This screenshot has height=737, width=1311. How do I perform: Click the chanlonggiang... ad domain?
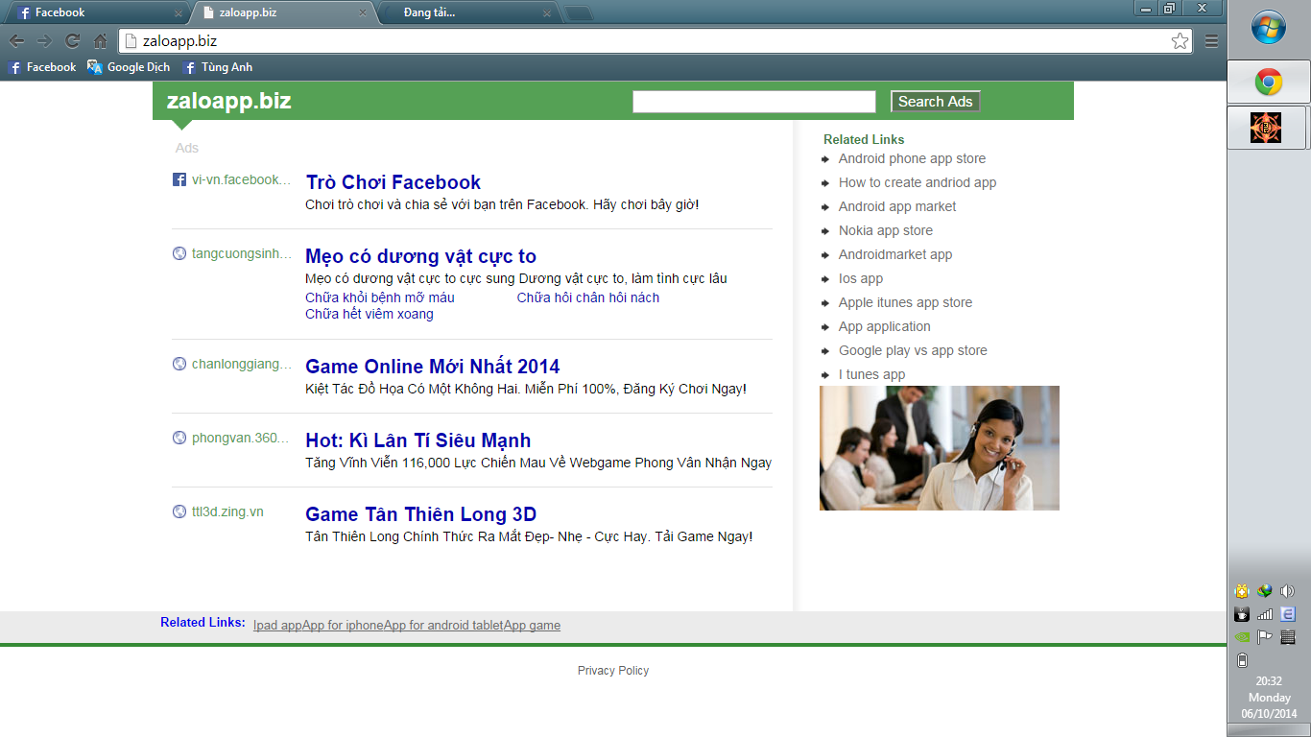point(241,364)
